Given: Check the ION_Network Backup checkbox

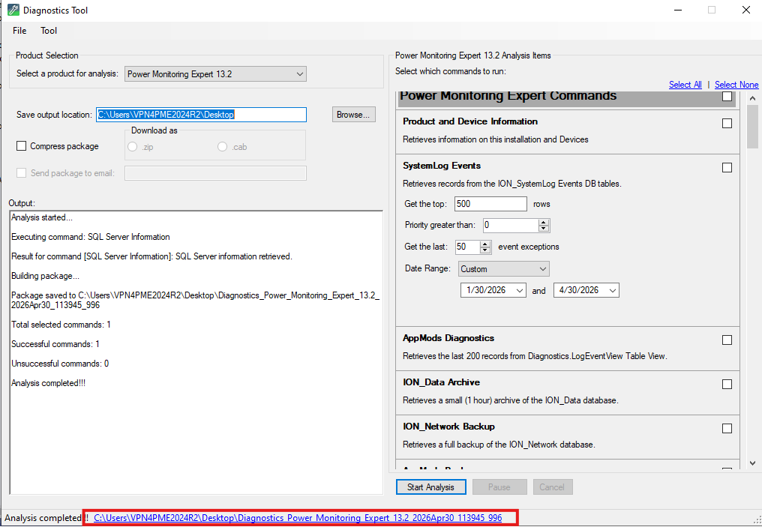Looking at the screenshot, I should tap(727, 428).
